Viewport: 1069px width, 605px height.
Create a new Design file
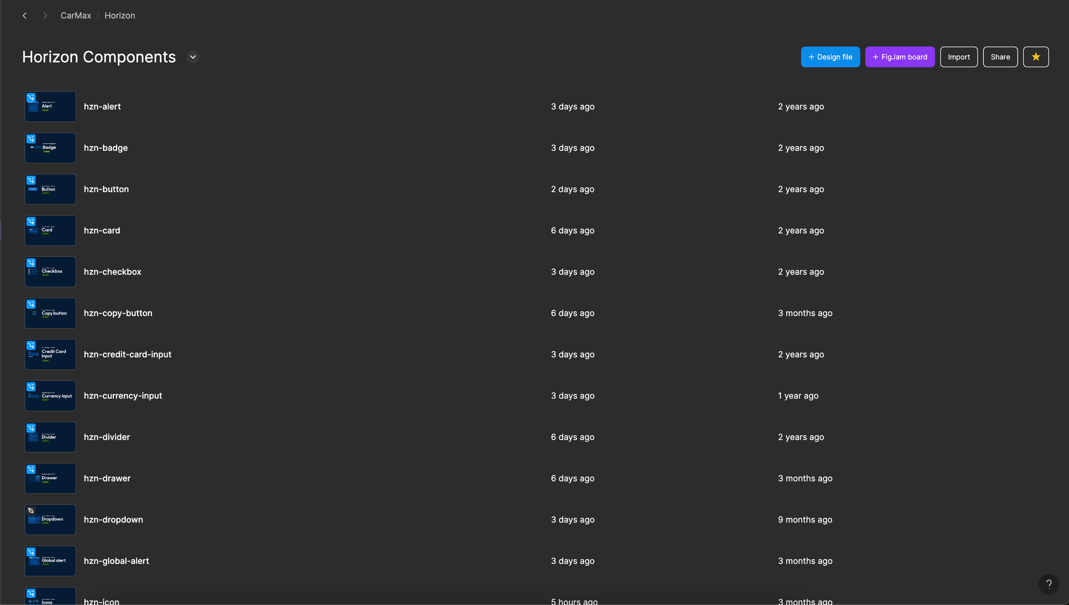[830, 57]
